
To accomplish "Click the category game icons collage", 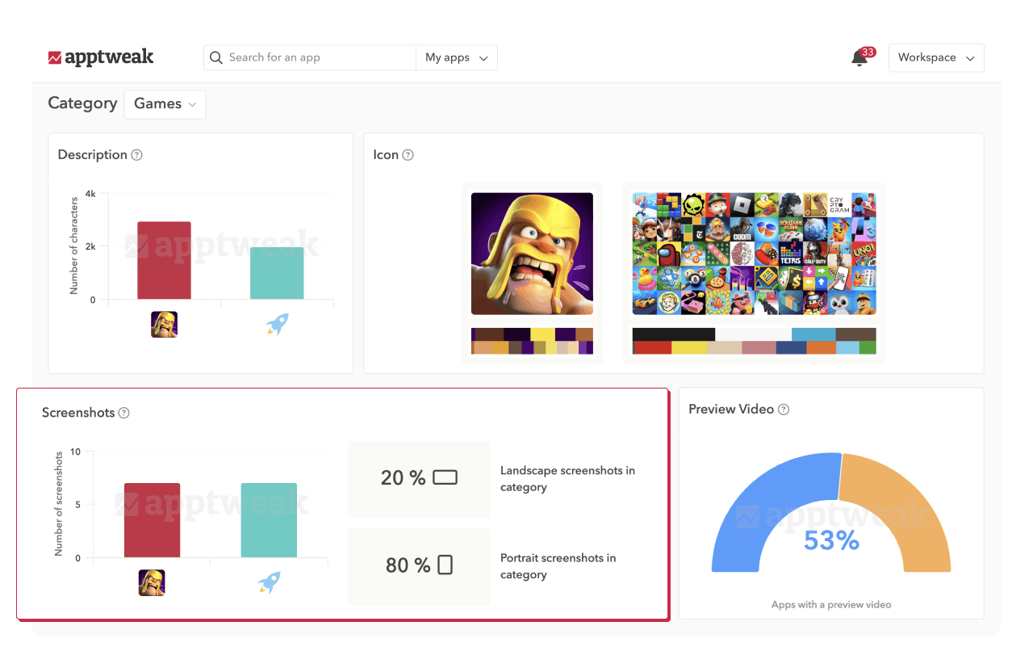I will point(754,254).
